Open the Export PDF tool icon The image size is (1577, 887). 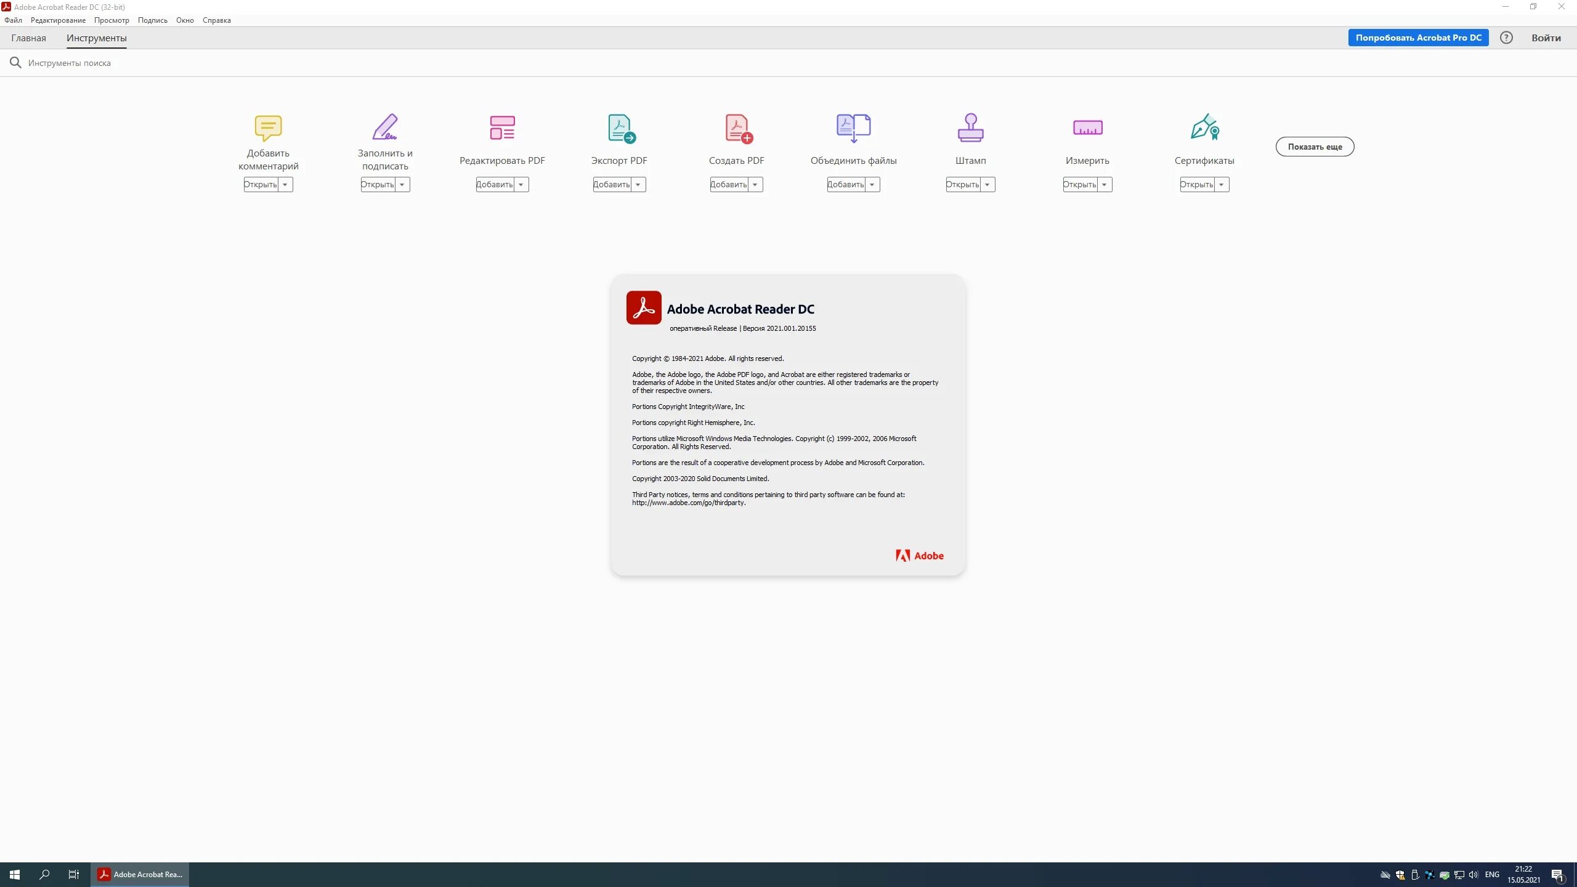click(x=620, y=128)
